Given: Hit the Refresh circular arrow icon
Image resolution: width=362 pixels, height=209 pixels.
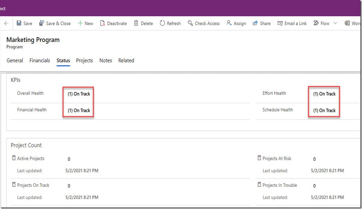Looking at the screenshot, I should tap(162, 23).
